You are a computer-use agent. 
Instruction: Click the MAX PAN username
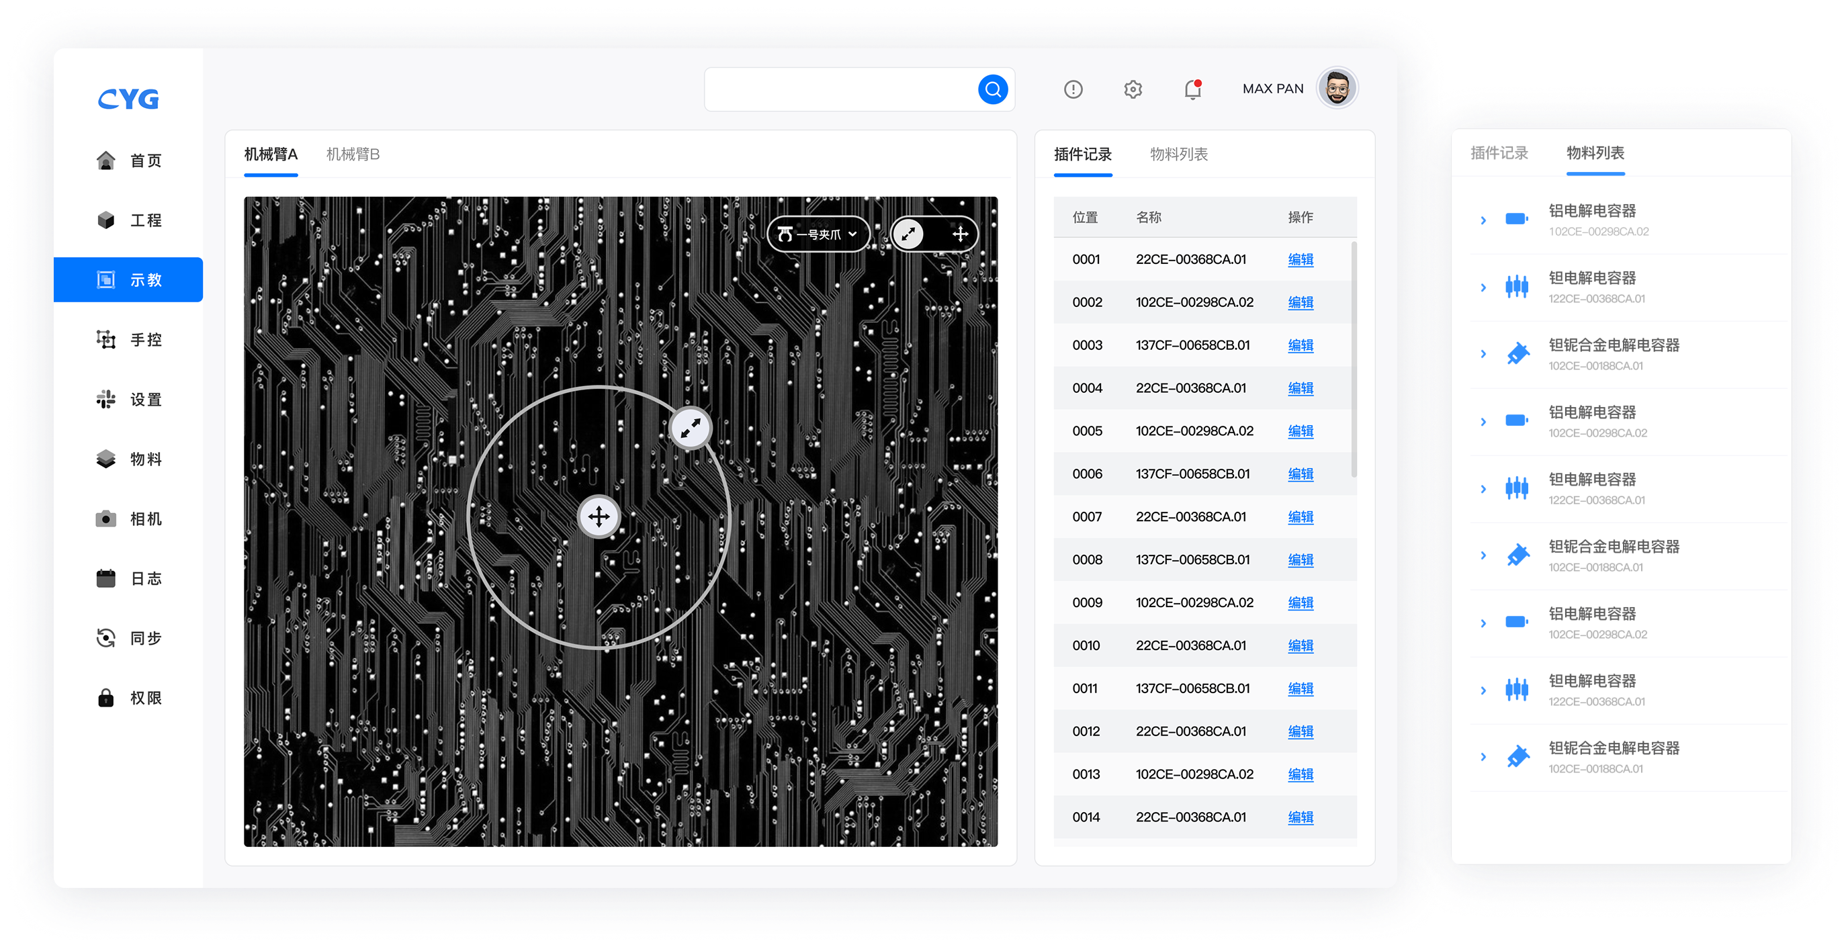[x=1273, y=89]
